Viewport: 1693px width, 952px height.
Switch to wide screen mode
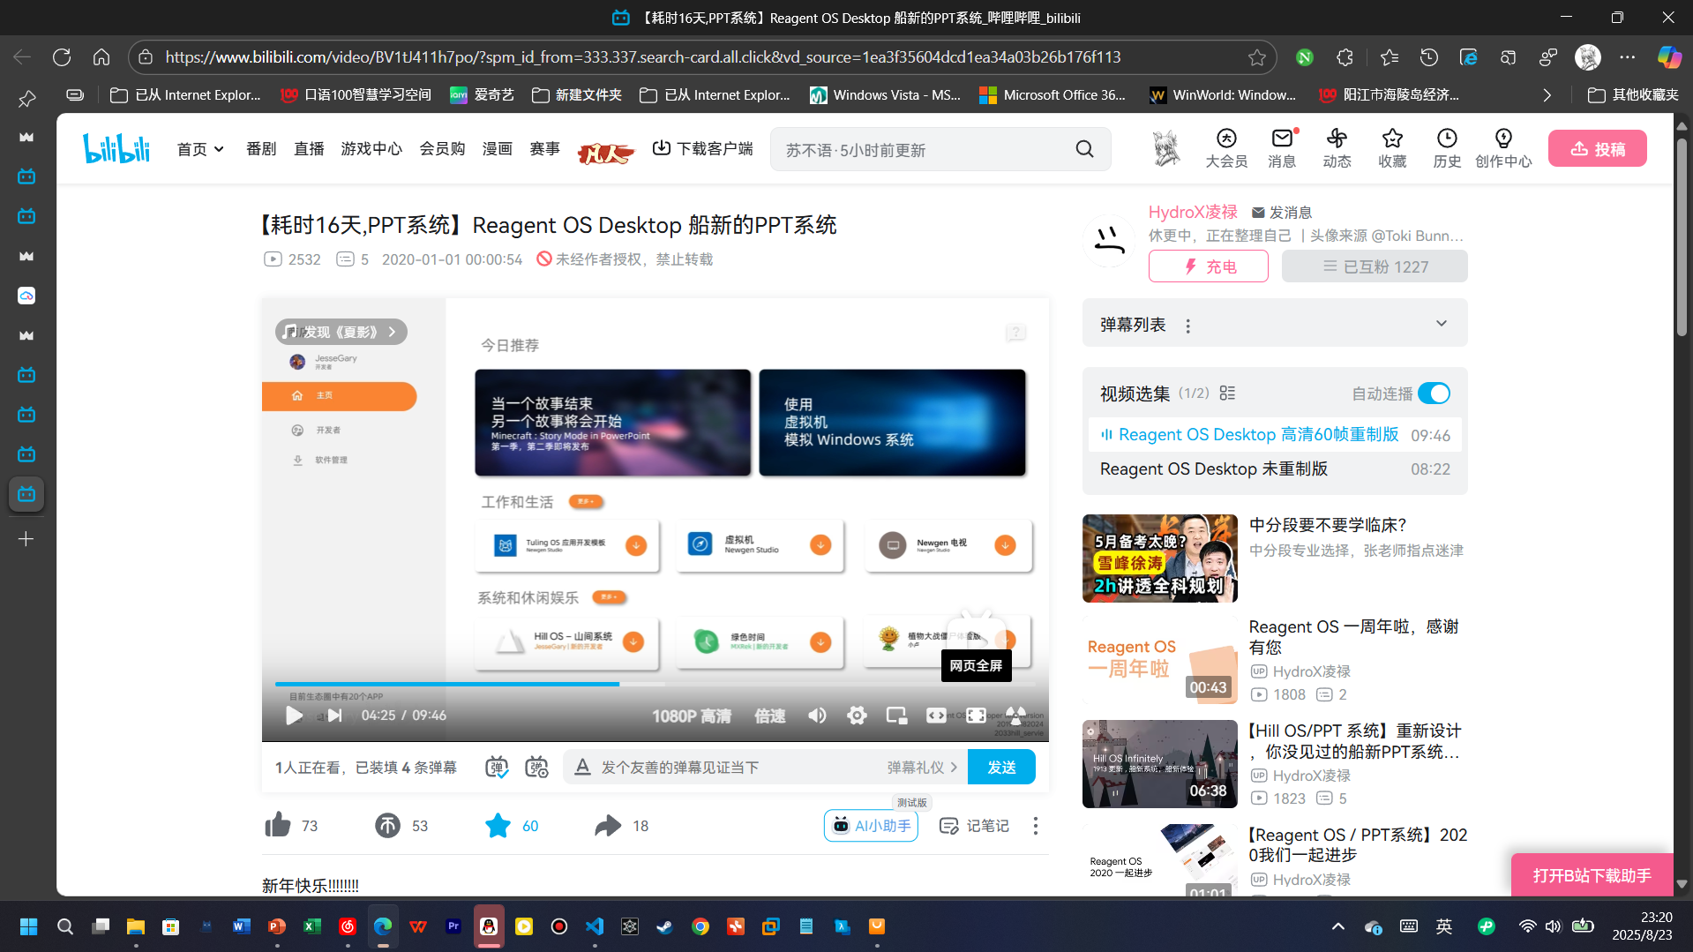[936, 716]
